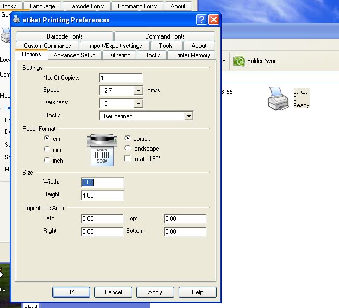Enable the rotate 180° checkbox

(x=128, y=158)
